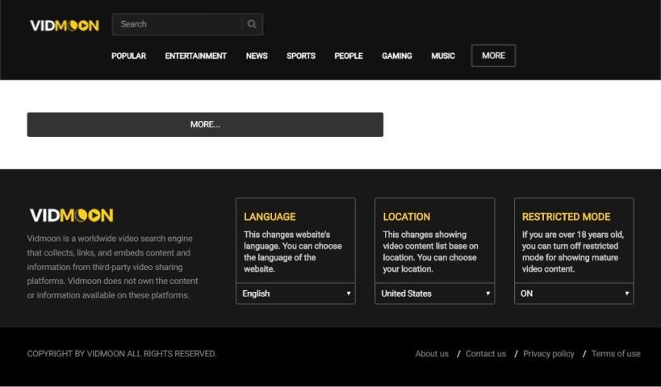
Task: Open the Location dropdown showing United States
Action: click(434, 293)
